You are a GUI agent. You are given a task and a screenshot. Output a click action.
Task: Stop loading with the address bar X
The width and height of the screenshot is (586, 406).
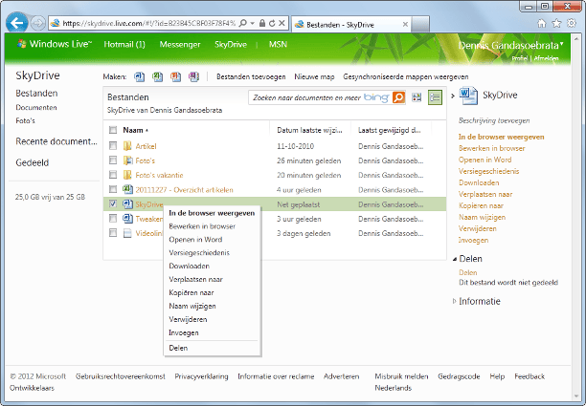[282, 24]
